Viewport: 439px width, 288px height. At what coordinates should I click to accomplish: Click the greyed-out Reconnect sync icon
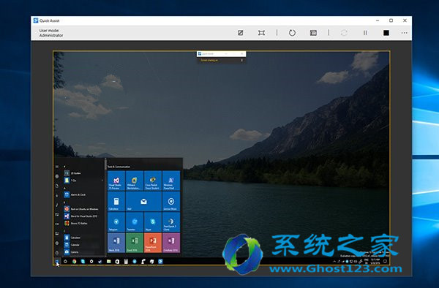point(344,33)
